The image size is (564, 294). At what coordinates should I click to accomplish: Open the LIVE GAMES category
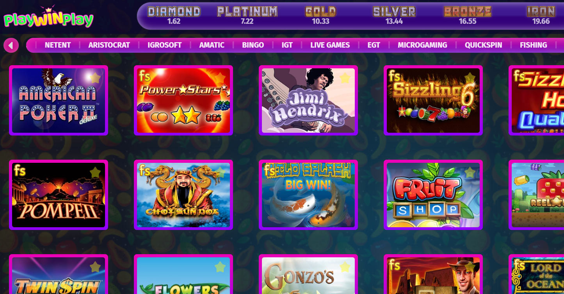tap(330, 45)
